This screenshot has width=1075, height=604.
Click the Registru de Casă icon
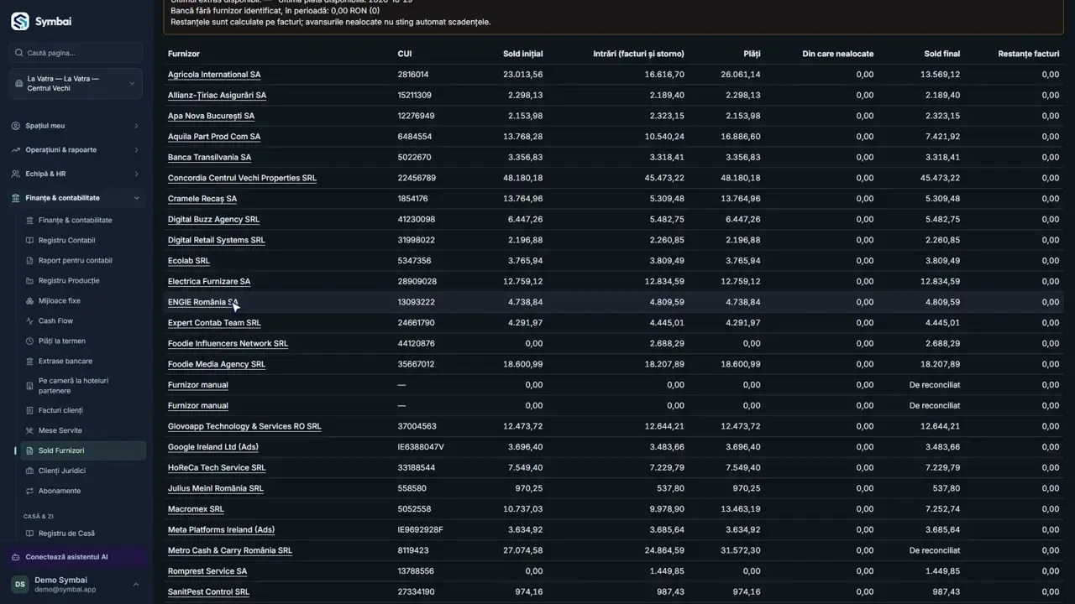pos(30,534)
